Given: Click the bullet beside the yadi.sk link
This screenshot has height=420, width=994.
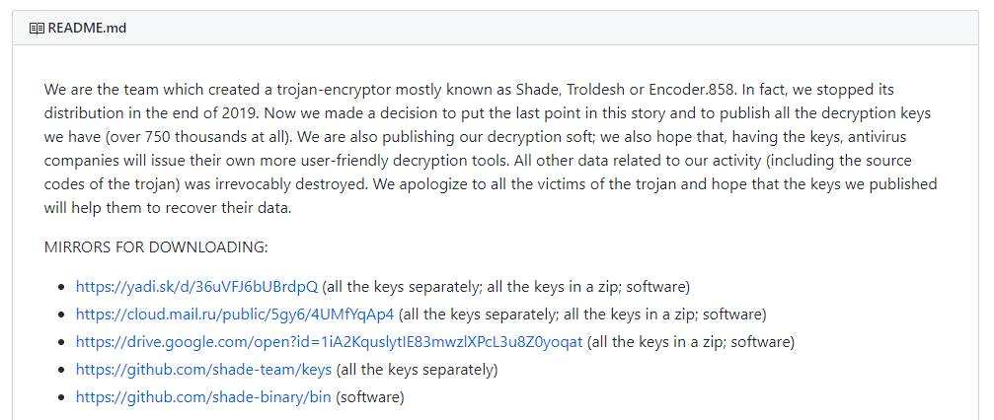Looking at the screenshot, I should (61, 287).
